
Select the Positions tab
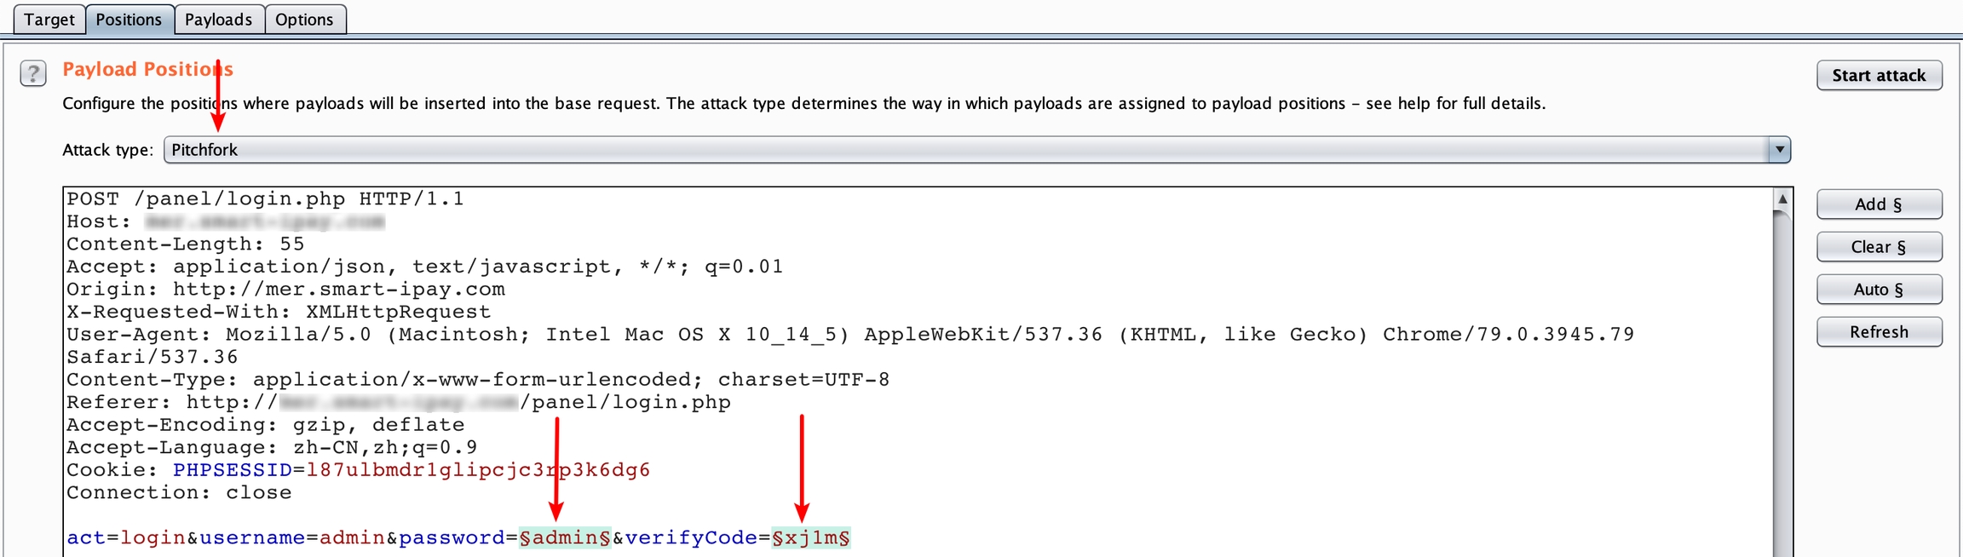pos(129,20)
